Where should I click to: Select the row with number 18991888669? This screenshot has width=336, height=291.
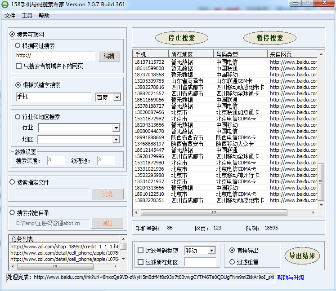pos(225,137)
